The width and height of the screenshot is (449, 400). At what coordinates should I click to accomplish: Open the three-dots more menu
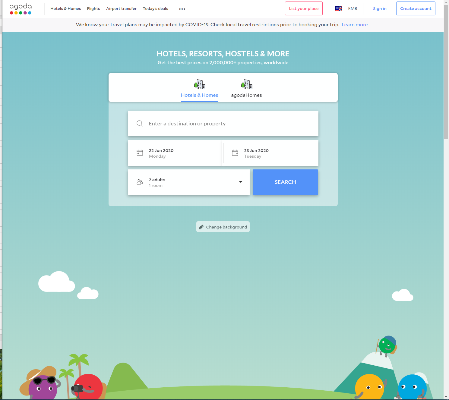pyautogui.click(x=182, y=9)
